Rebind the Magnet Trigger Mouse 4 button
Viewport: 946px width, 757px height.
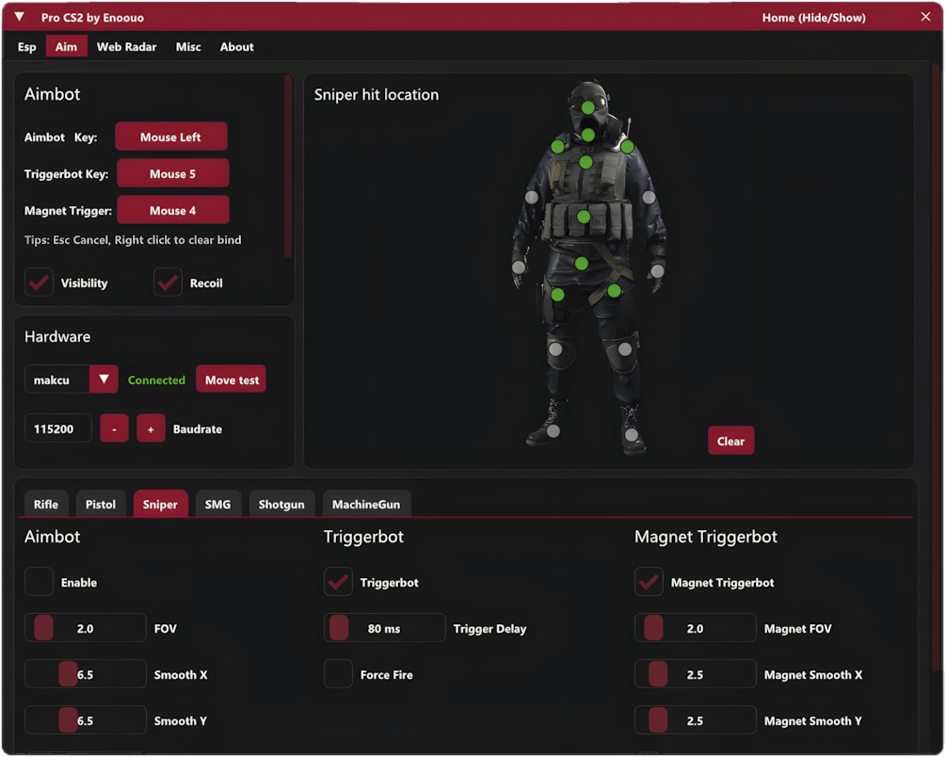click(172, 210)
